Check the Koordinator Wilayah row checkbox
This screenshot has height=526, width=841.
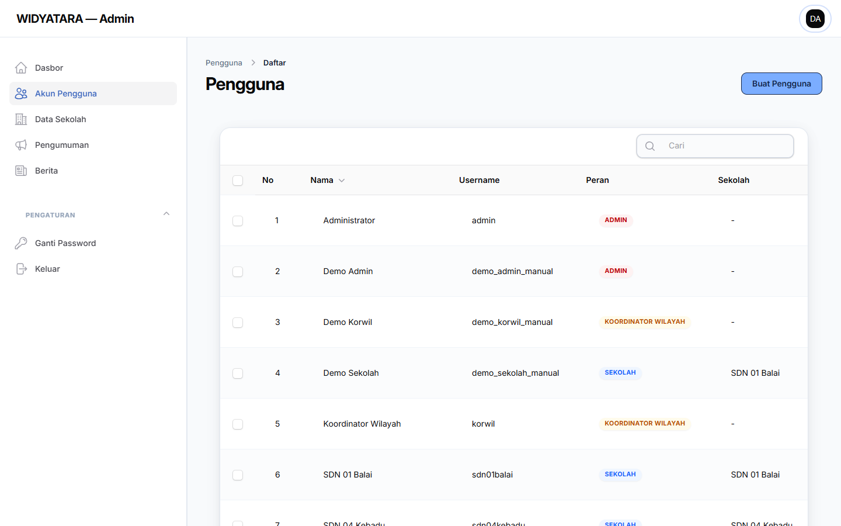pyautogui.click(x=238, y=424)
